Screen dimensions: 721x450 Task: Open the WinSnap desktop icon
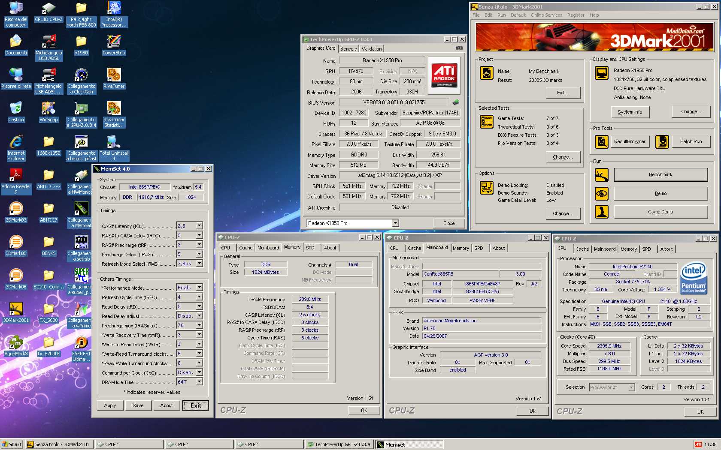48,112
